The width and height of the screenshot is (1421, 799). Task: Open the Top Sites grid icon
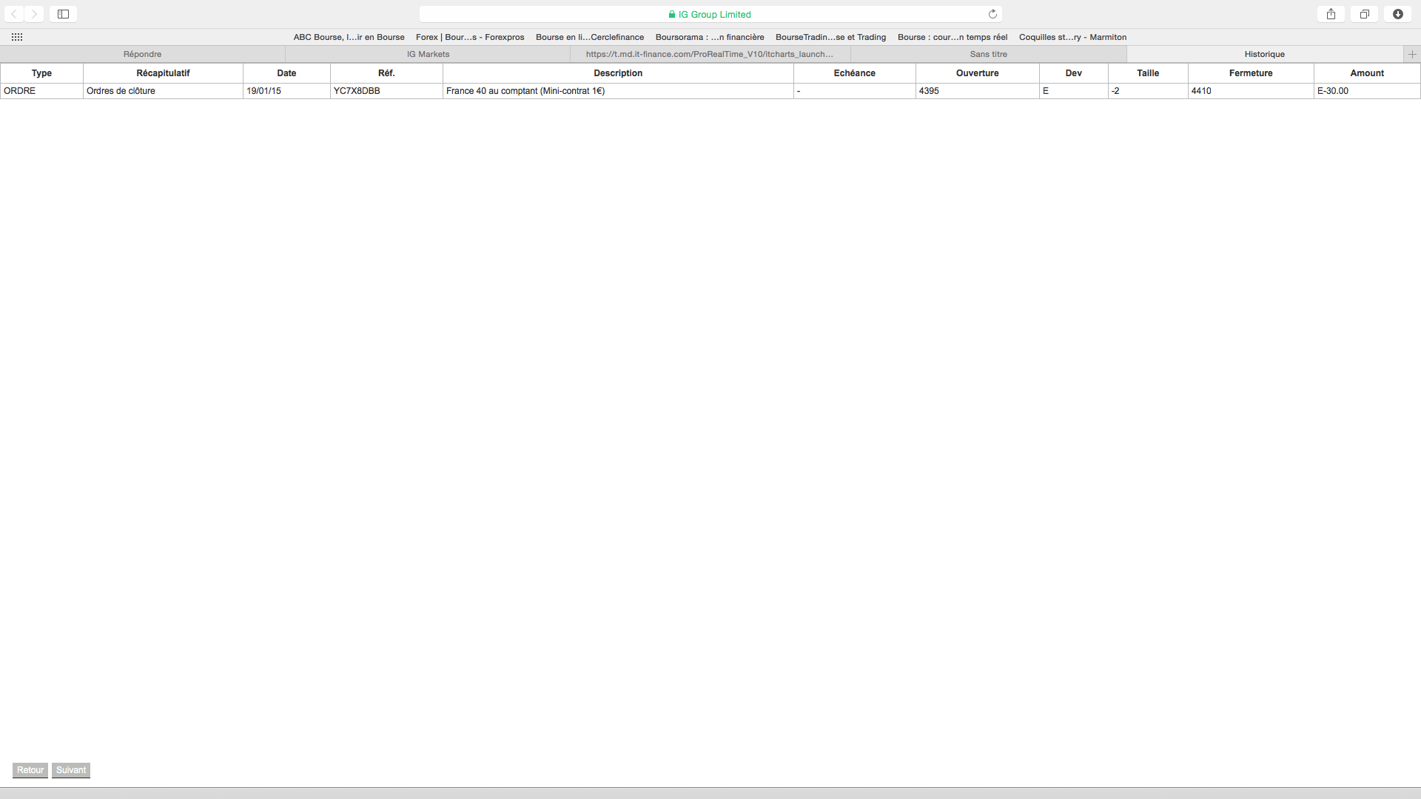pos(17,37)
